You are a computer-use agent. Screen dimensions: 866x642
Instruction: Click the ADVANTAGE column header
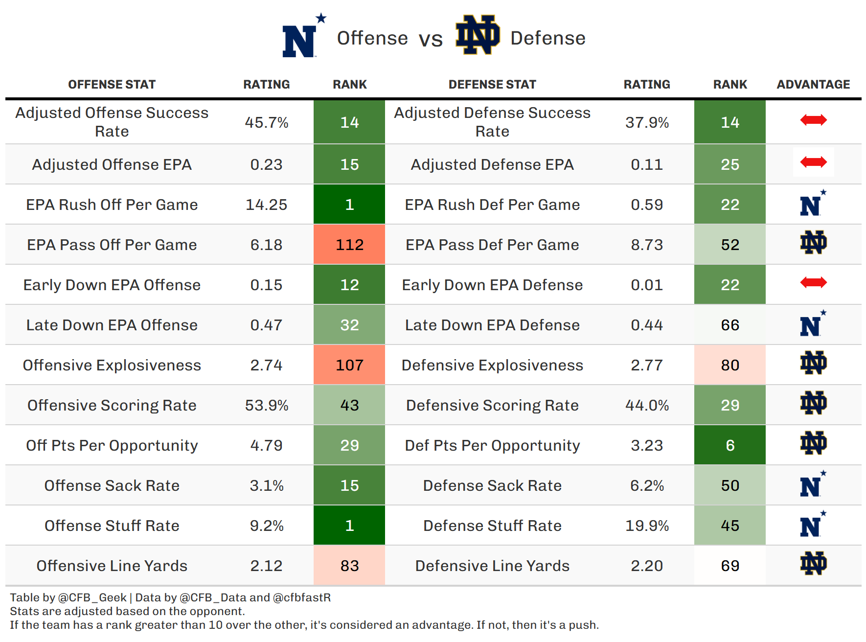coord(813,85)
